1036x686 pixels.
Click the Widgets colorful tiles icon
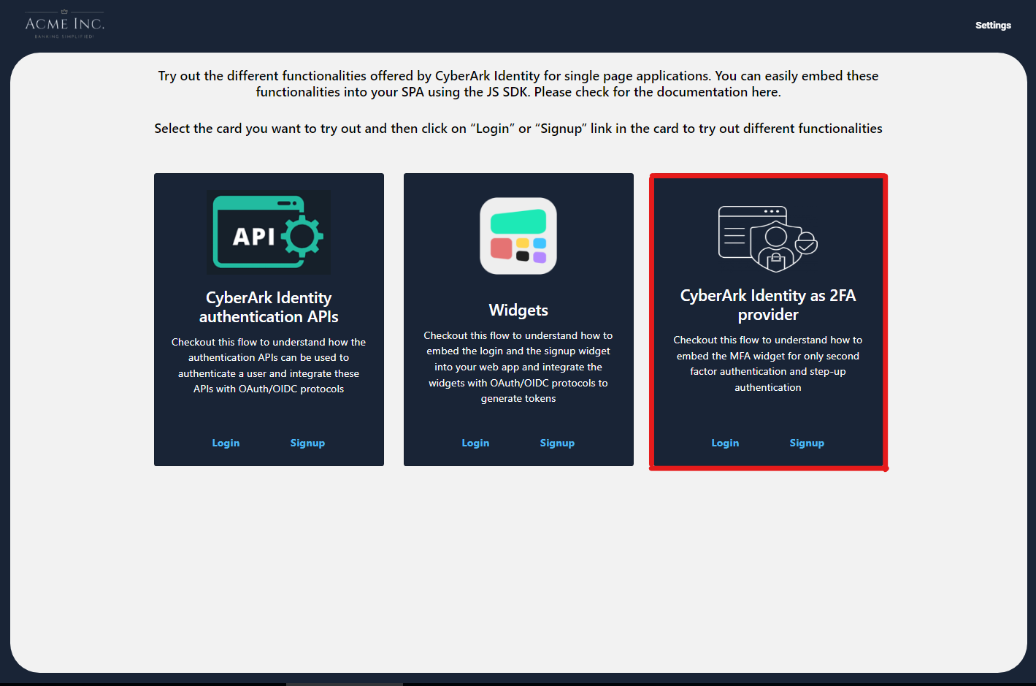[518, 236]
